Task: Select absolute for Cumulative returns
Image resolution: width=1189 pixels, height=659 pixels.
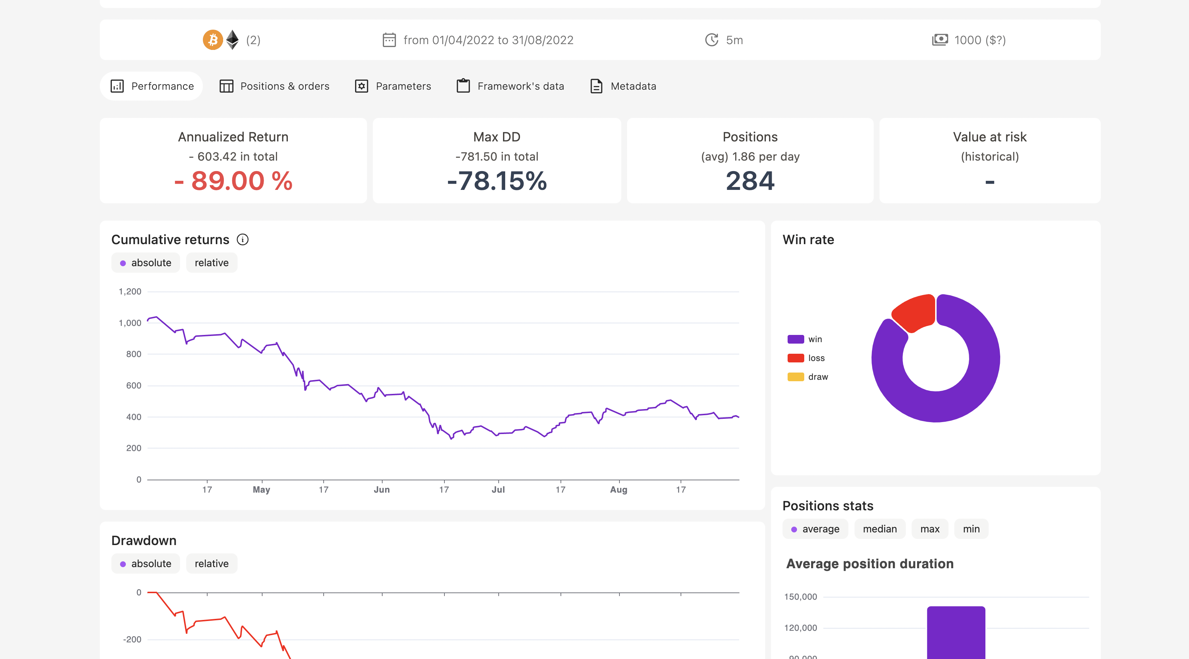Action: (145, 263)
